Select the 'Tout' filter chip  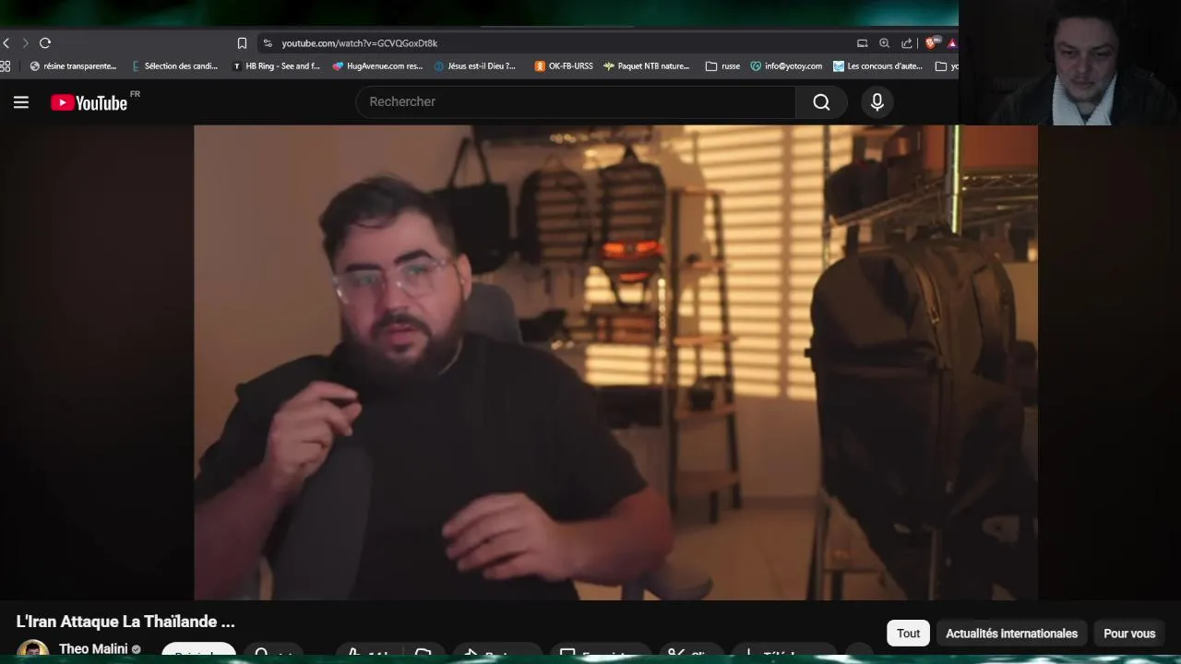(909, 633)
